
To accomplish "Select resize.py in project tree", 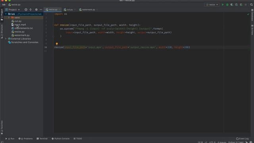I will 19,32.
